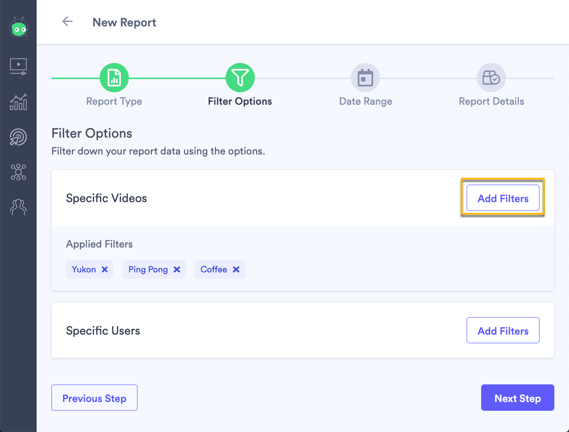The width and height of the screenshot is (569, 432).
Task: Click the Report Type step icon
Action: 114,78
